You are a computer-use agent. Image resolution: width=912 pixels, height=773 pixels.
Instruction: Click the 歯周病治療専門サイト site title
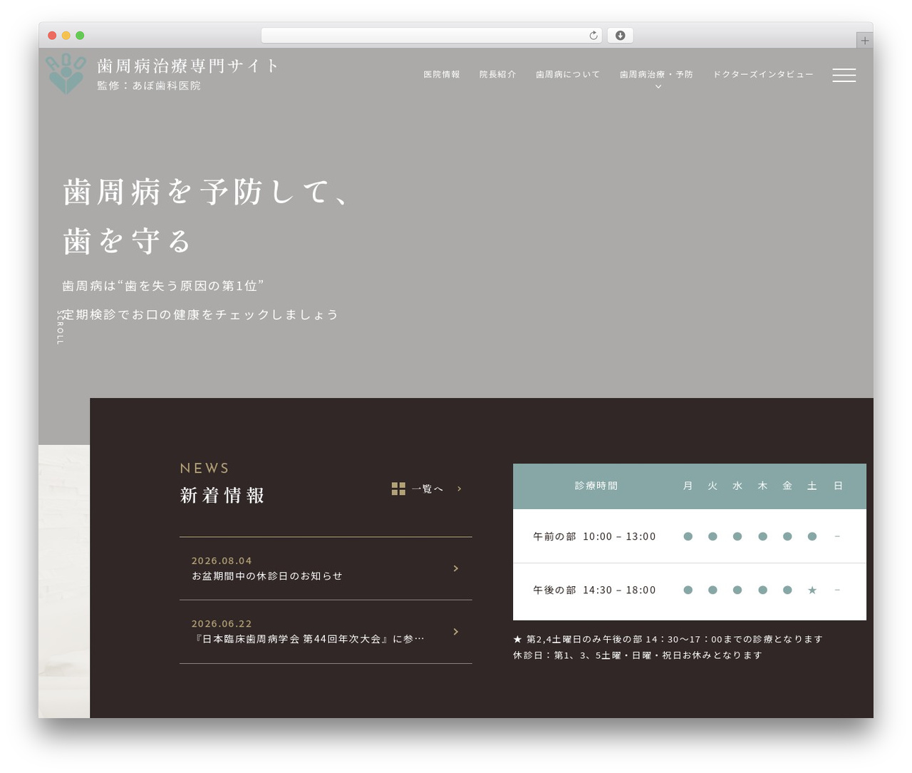188,66
